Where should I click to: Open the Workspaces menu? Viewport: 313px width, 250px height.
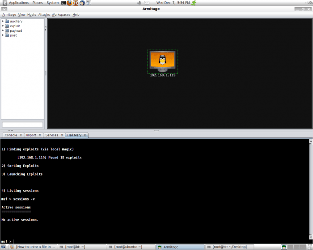tap(61, 15)
